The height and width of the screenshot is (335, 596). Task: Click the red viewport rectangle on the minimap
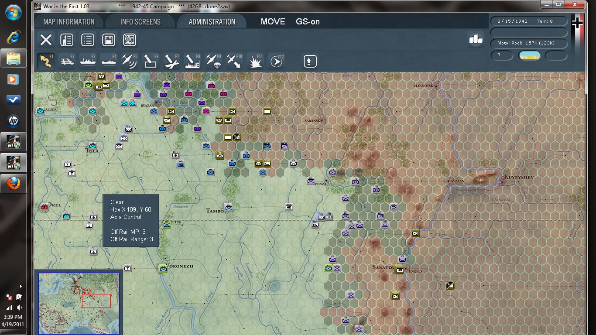pyautogui.click(x=96, y=301)
